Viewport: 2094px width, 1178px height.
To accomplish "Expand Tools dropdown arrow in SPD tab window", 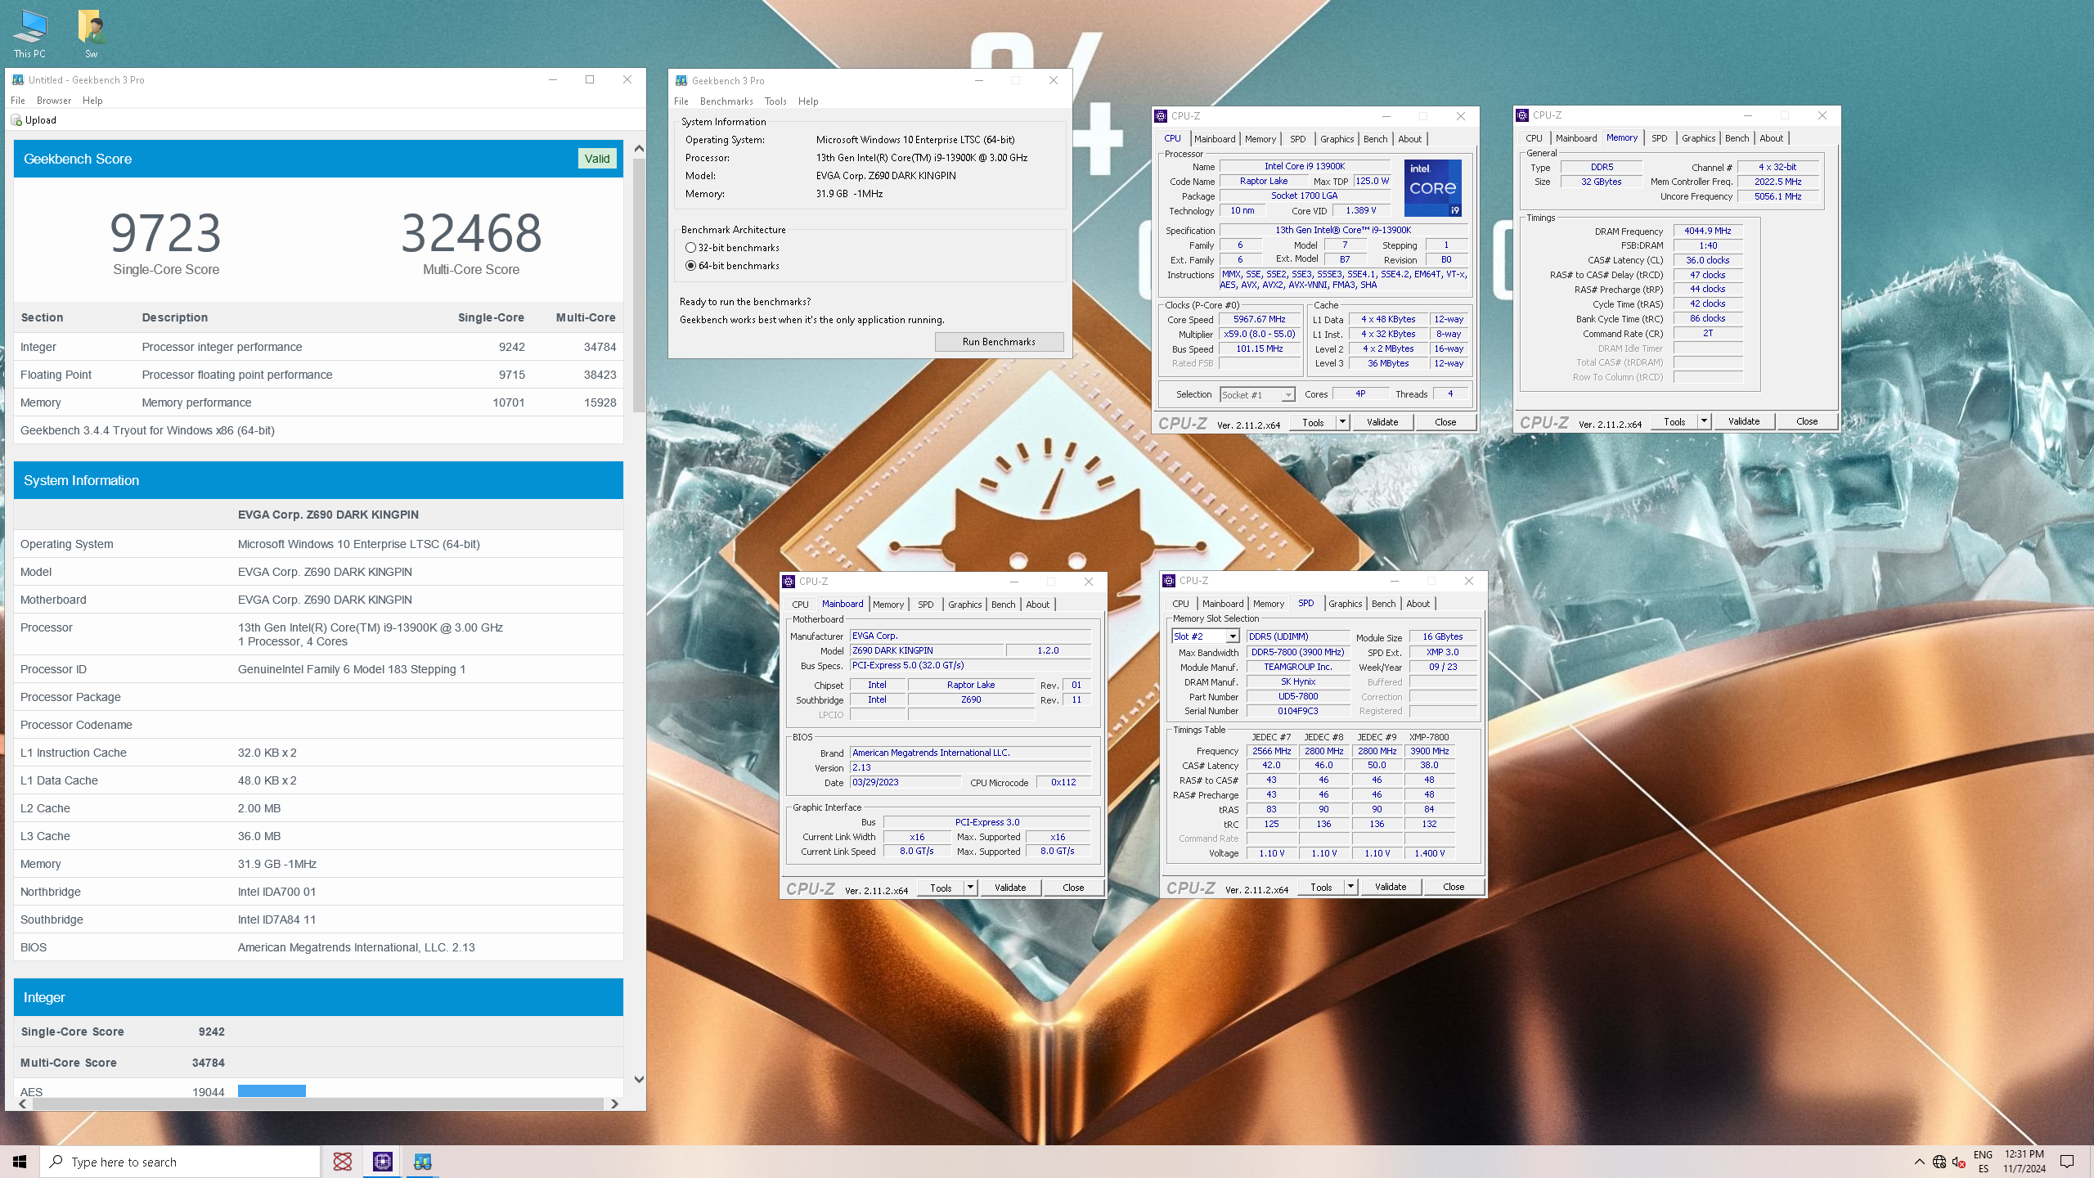I will [x=1350, y=887].
